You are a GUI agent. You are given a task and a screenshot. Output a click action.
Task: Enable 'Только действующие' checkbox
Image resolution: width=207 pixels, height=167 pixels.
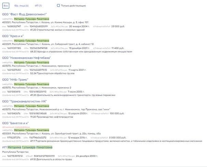click(x=58, y=5)
